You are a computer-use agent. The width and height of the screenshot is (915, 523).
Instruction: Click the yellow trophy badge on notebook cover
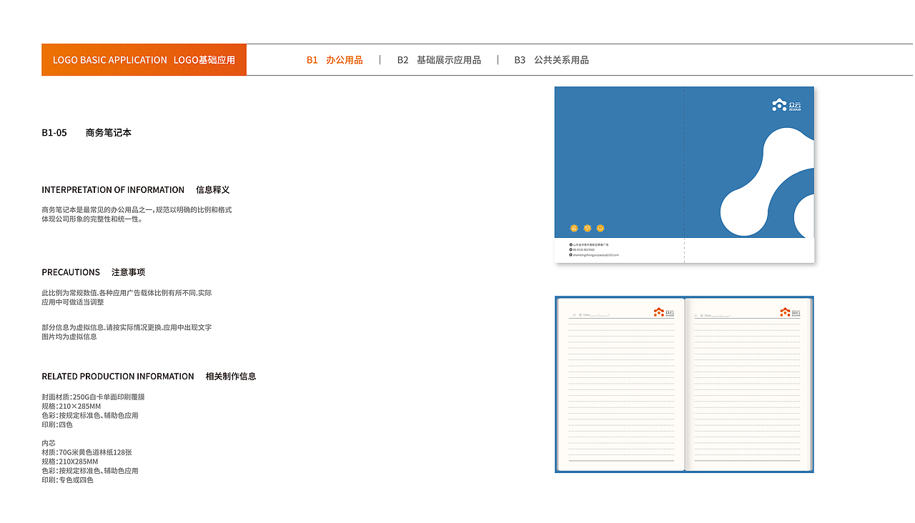pyautogui.click(x=588, y=228)
